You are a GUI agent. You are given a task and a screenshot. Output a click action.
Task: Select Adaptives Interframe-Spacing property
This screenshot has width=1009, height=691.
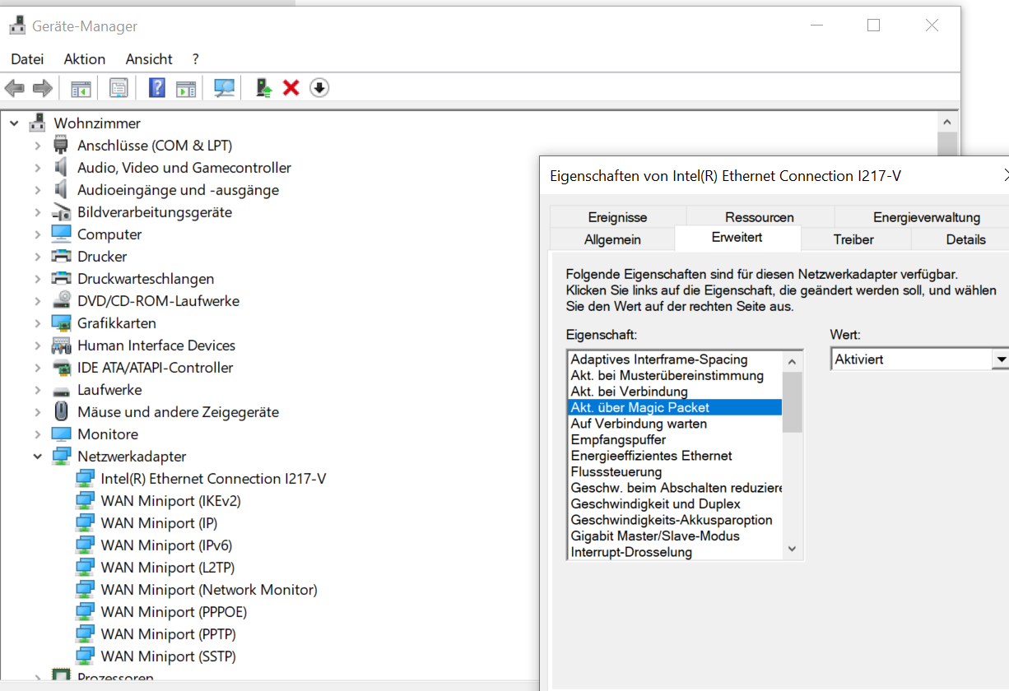click(x=675, y=359)
